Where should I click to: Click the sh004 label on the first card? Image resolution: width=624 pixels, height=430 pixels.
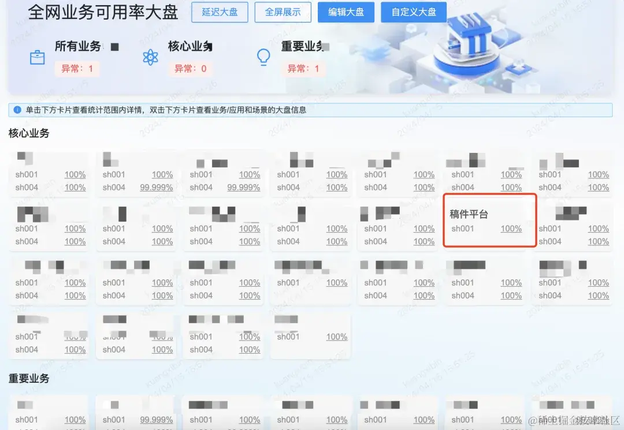pos(27,187)
